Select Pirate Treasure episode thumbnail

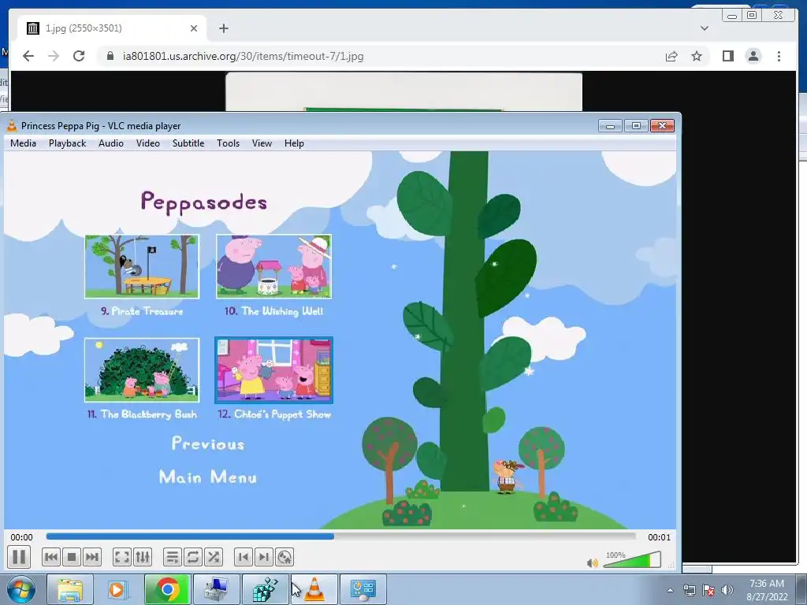pos(142,266)
